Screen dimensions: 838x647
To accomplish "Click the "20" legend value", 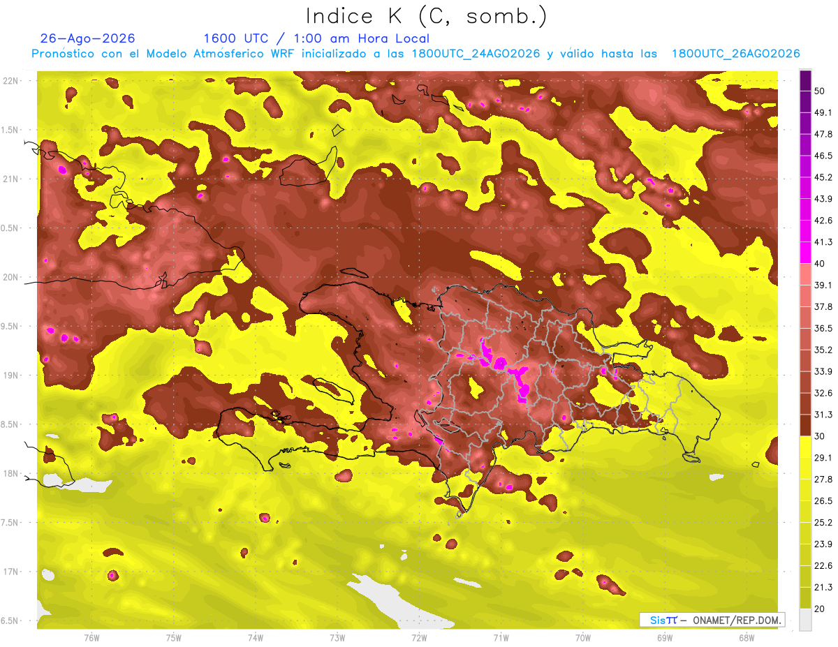I will (821, 609).
